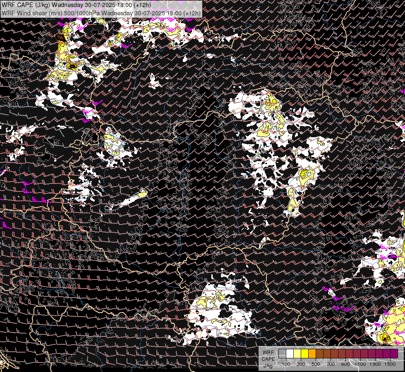Click the 1300 legend label
Viewport: 405px width, 372px height.
375,364
